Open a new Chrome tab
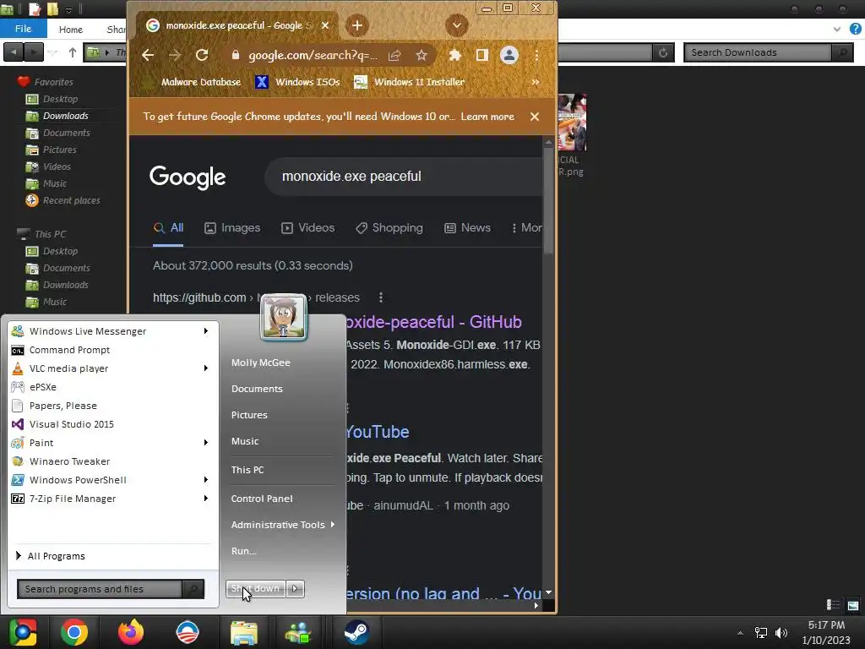The image size is (865, 649). tap(357, 25)
